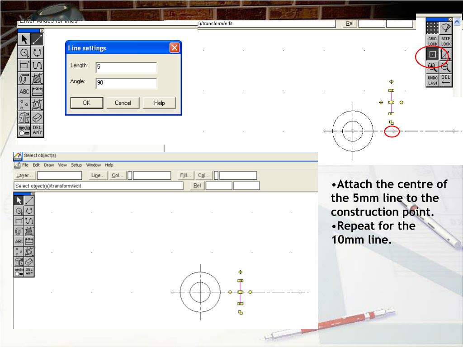Click the Zoom Out magnifier

pyautogui.click(x=445, y=67)
